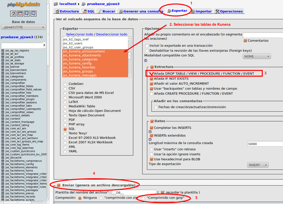This screenshot has height=204, width=283.
Task: Select Ninguna compression option
Action: coord(80,198)
